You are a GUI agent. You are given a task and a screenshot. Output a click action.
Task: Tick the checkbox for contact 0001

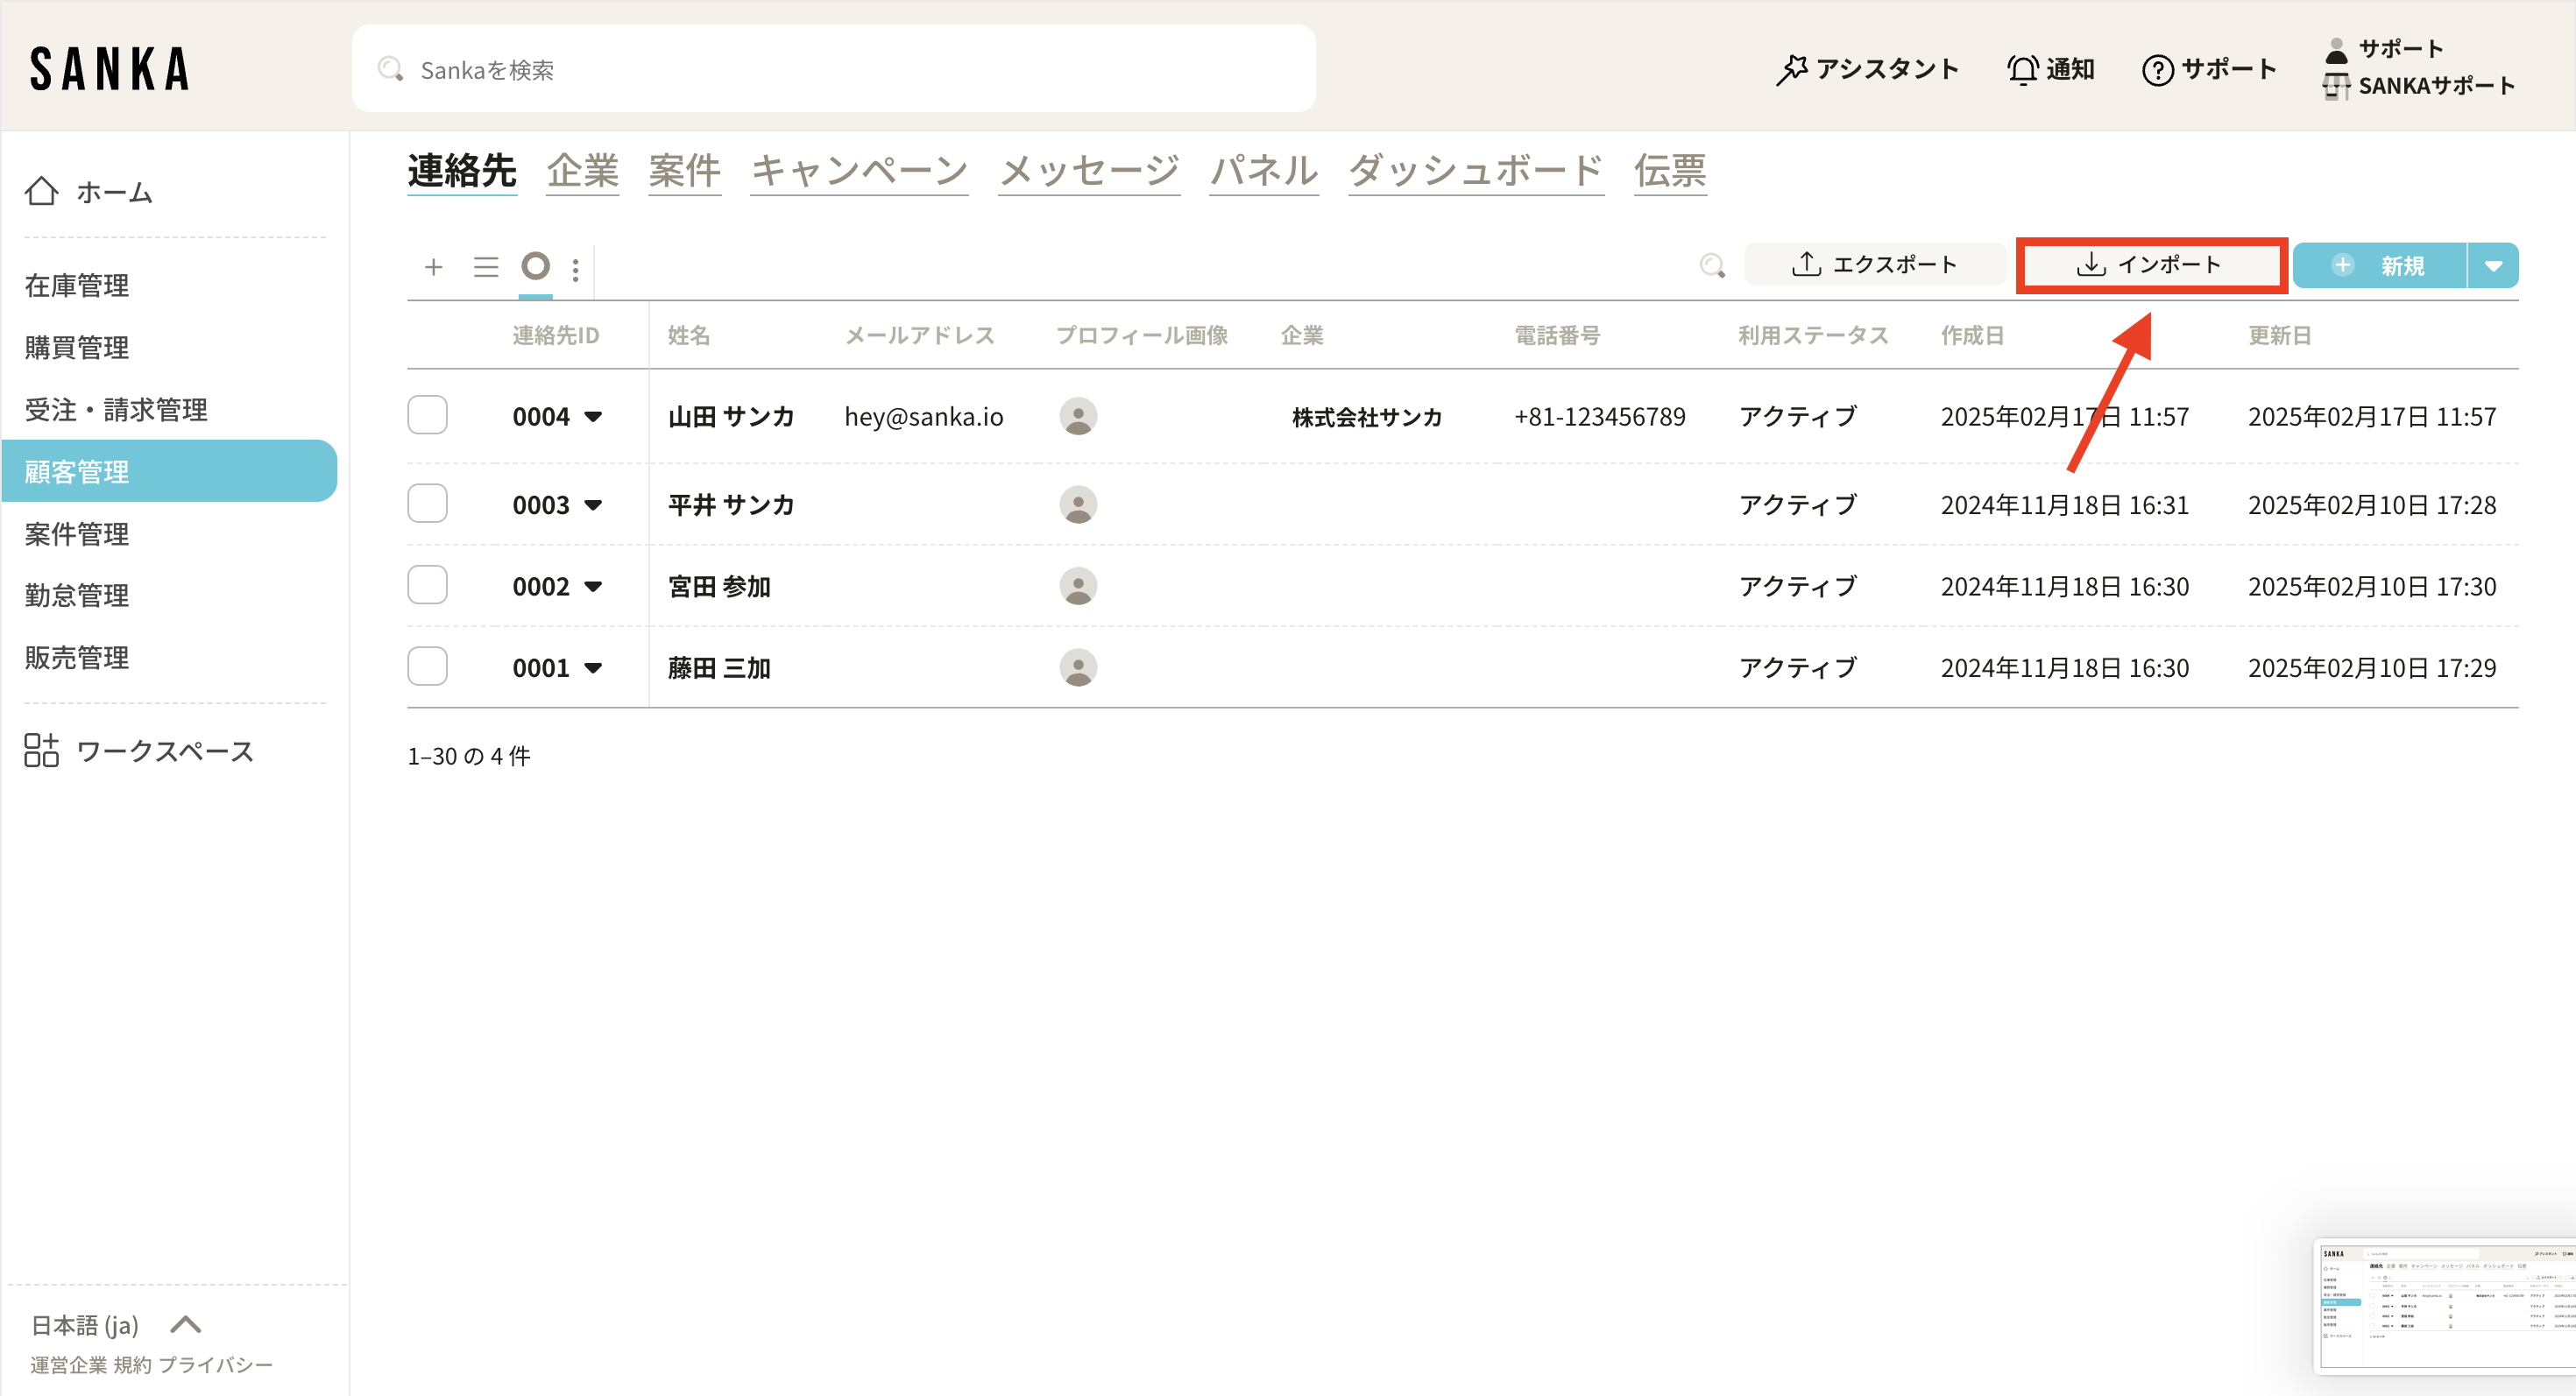pyautogui.click(x=427, y=667)
